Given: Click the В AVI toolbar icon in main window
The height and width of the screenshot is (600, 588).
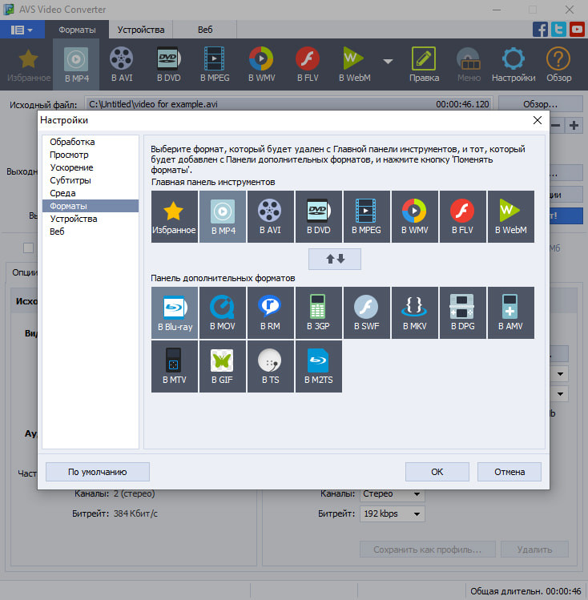Looking at the screenshot, I should click(122, 64).
